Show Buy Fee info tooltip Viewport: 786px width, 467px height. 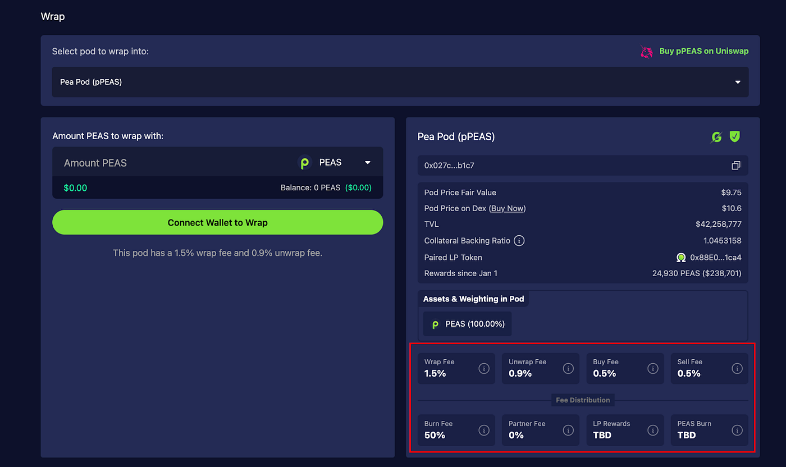click(653, 369)
